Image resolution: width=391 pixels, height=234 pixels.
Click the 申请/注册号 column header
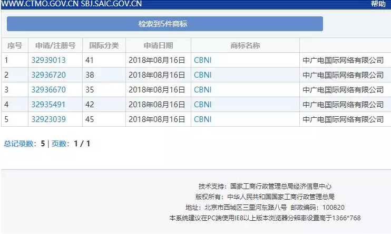[55, 45]
